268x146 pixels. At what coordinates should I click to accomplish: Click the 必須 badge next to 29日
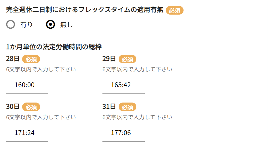click(127, 59)
